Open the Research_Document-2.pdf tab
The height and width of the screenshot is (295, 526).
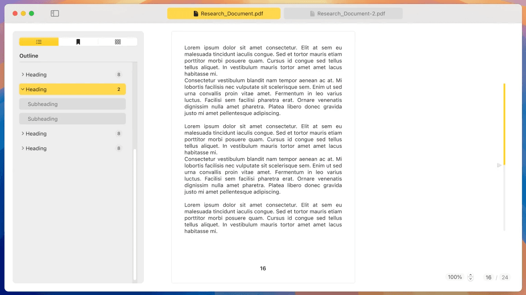343,13
